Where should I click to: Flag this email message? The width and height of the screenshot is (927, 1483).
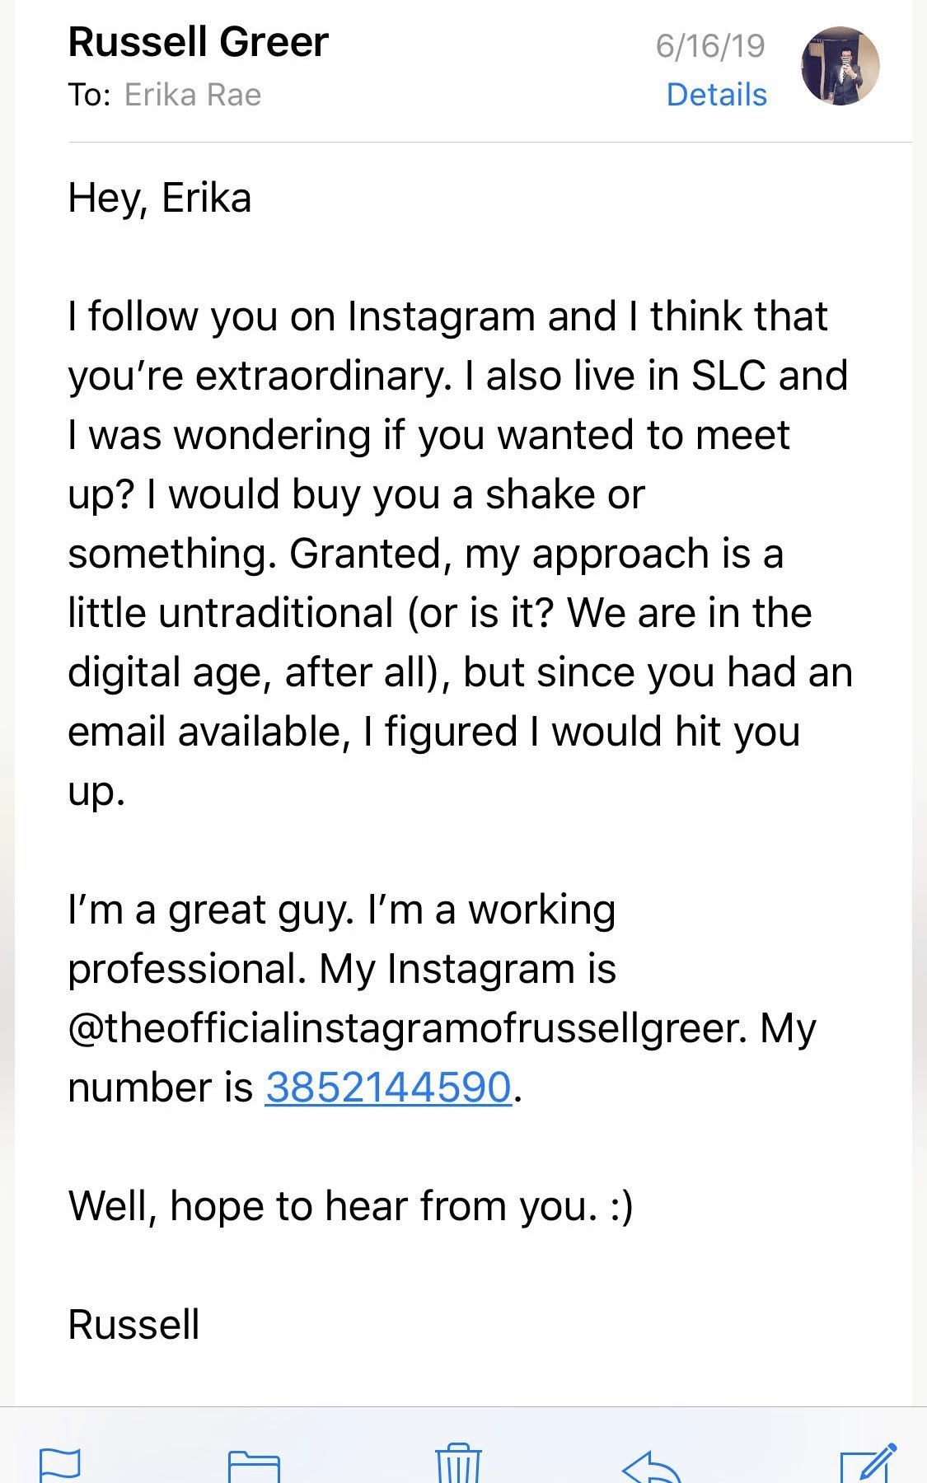pyautogui.click(x=60, y=1464)
